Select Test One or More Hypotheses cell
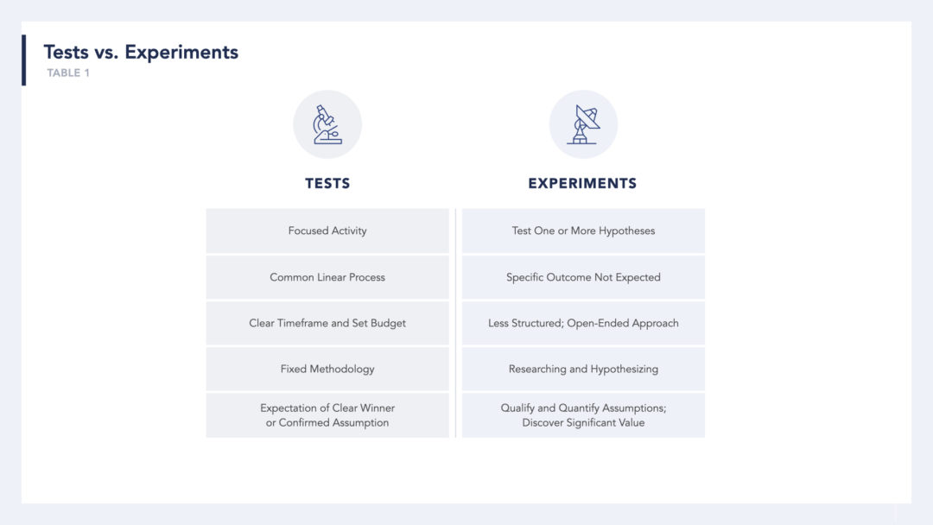933x525 pixels. [x=583, y=231]
